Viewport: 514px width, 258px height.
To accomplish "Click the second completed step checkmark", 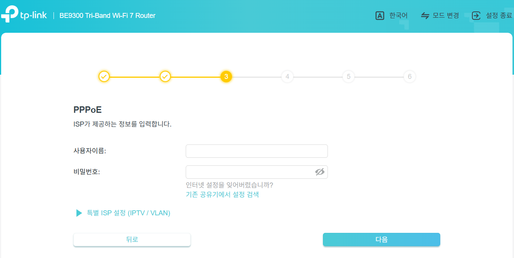I will [x=165, y=77].
